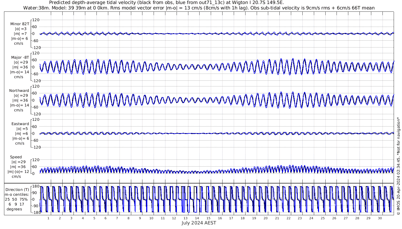Click day '24' on the date axis
Viewport: 402px width, 229px height.
[311, 218]
